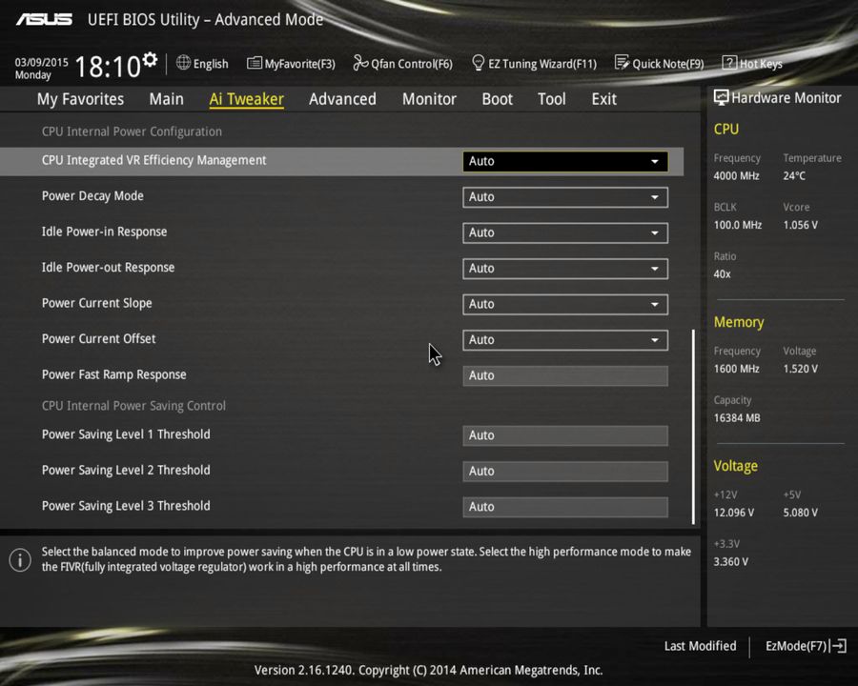Click the info icon beside the help text
858x686 pixels.
click(x=20, y=560)
